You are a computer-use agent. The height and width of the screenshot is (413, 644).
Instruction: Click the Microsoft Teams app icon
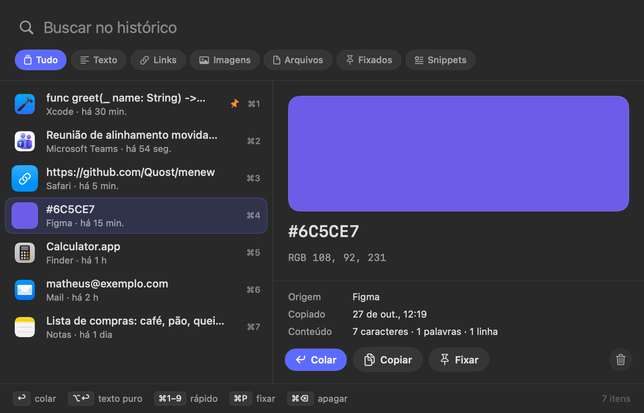point(25,141)
